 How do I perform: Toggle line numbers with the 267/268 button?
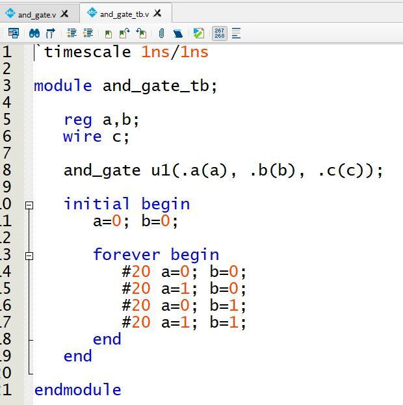click(220, 33)
